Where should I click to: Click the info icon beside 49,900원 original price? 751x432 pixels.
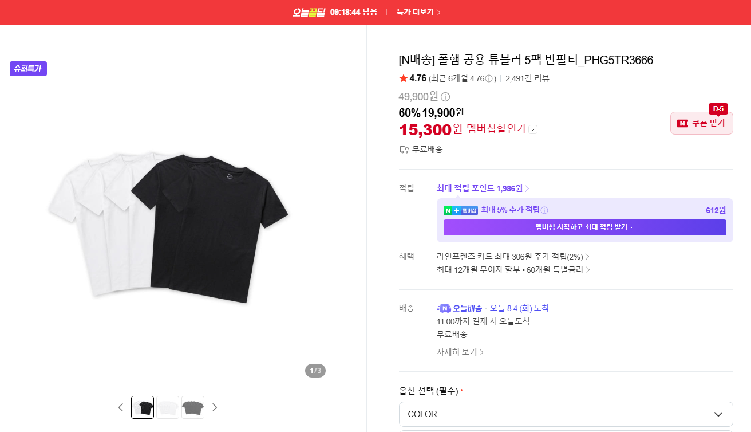(445, 97)
